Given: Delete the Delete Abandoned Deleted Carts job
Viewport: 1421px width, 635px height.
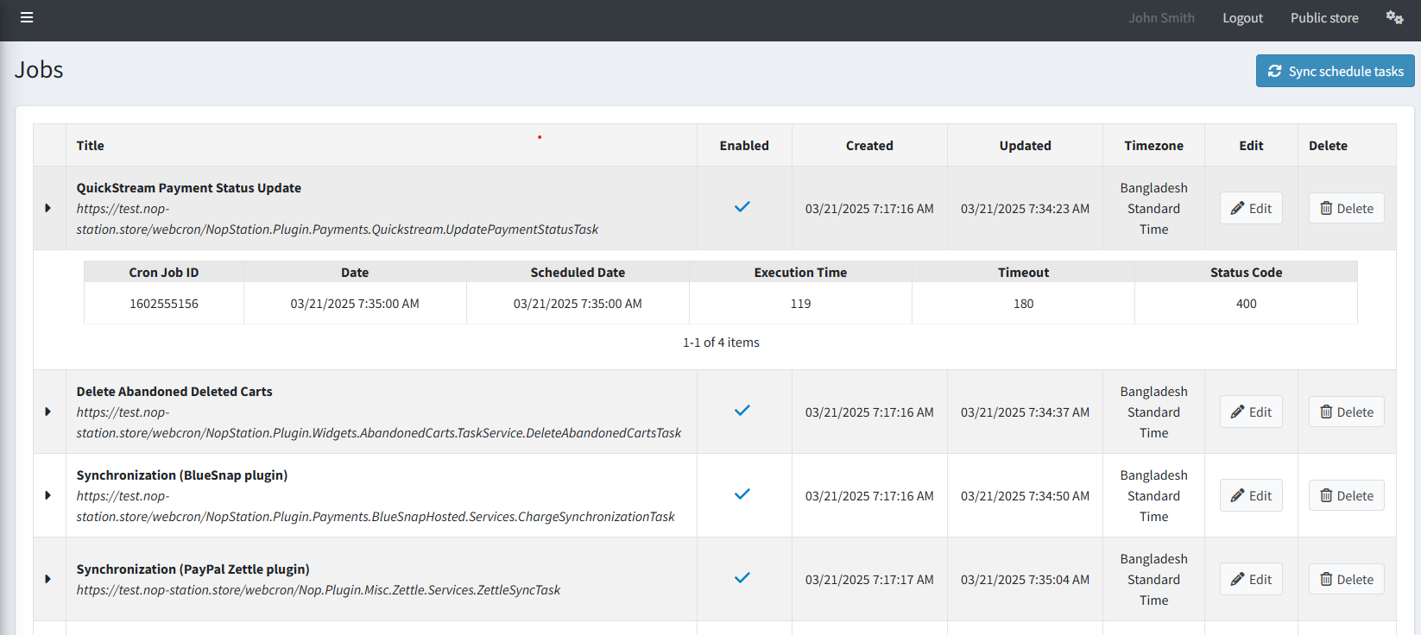Looking at the screenshot, I should click(1347, 412).
